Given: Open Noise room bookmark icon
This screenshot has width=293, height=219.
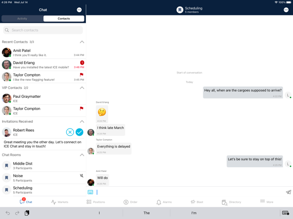Looking at the screenshot, I should [x=6, y=178].
